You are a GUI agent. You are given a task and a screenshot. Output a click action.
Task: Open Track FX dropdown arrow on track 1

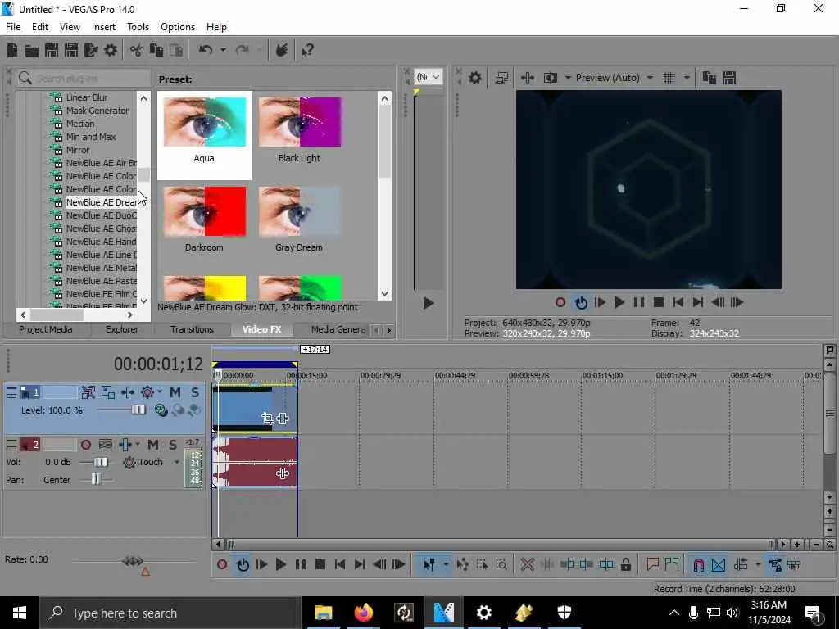point(160,392)
